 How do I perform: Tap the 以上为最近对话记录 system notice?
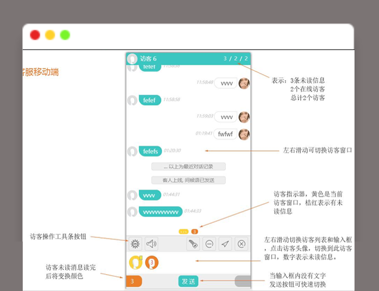[188, 166]
